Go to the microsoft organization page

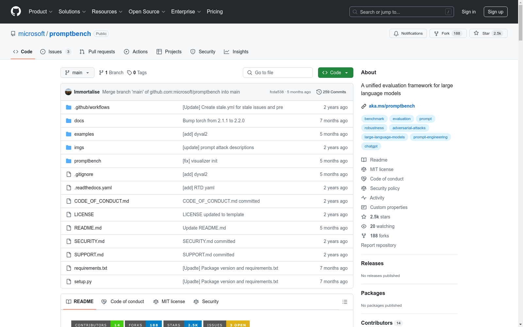pyautogui.click(x=31, y=34)
